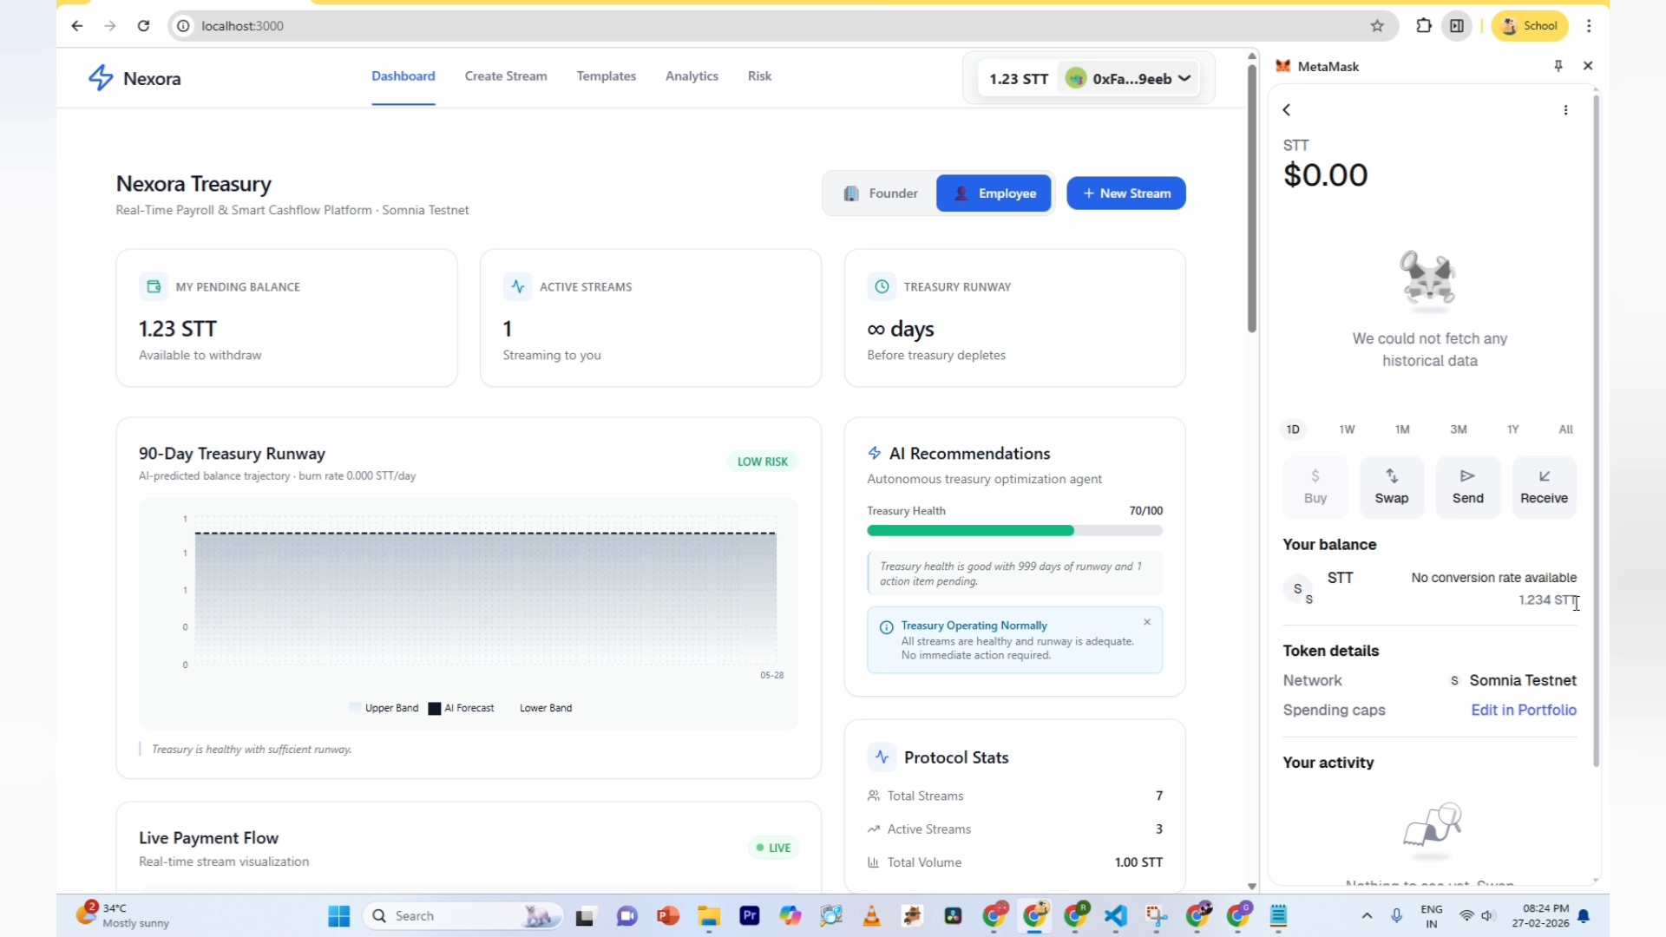
Task: Open the browser Extensions puzzle icon
Action: point(1423,26)
